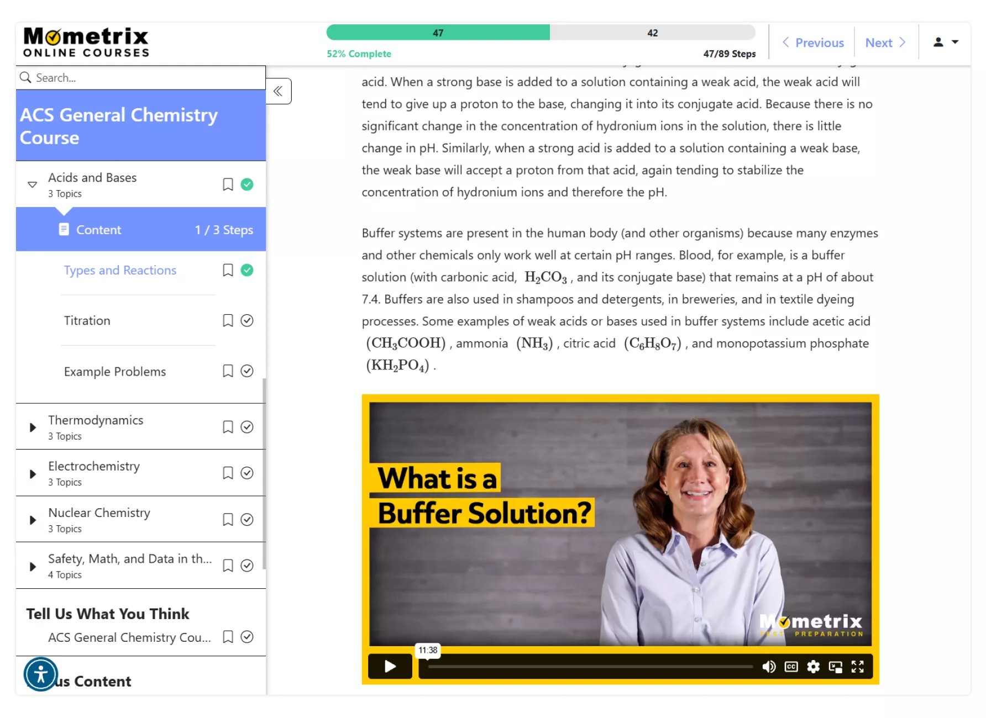This screenshot has height=718, width=986.
Task: Bookmark the Titration topic
Action: pyautogui.click(x=228, y=320)
